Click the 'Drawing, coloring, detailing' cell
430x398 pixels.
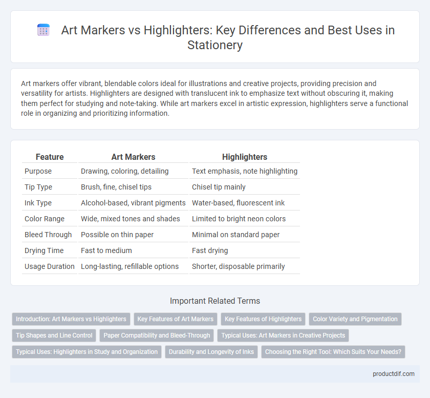point(125,171)
